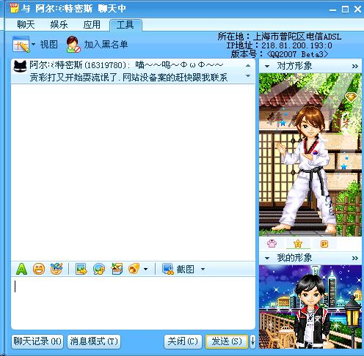Open dropdown arrow beside the bell icon

(x=146, y=270)
